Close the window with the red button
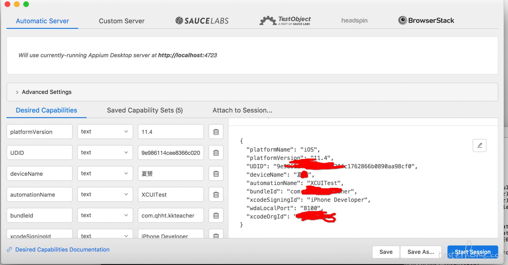The width and height of the screenshot is (508, 265). click(7, 4)
